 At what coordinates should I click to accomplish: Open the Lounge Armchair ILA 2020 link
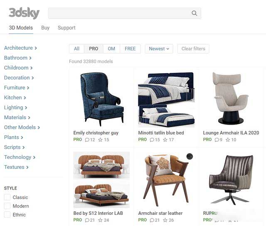(x=231, y=133)
